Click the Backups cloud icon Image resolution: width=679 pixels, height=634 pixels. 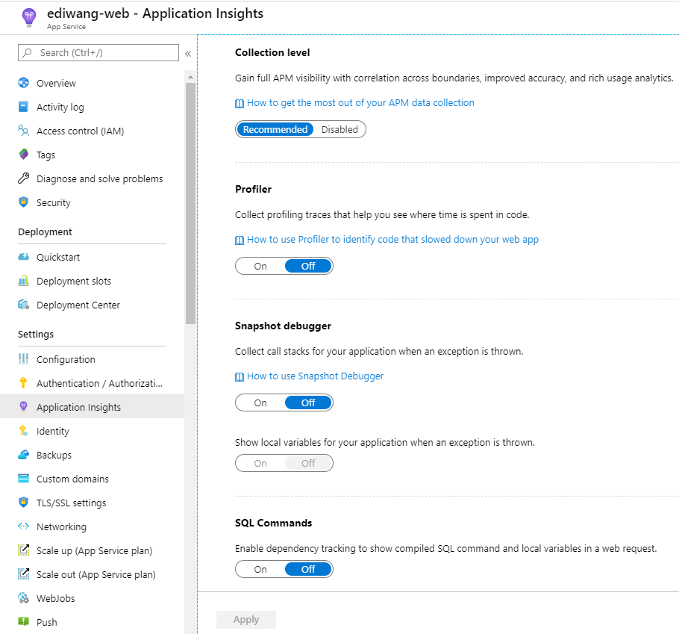pos(23,455)
